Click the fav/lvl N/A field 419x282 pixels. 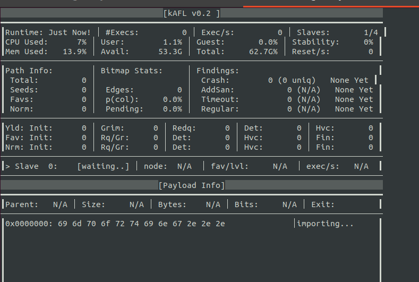[249, 166]
